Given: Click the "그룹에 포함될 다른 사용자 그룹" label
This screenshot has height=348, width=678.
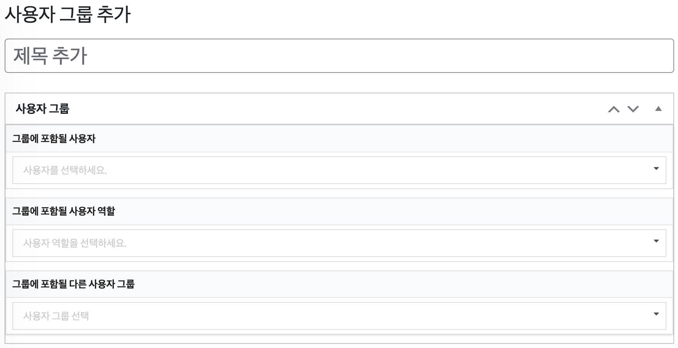Looking at the screenshot, I should [x=73, y=284].
